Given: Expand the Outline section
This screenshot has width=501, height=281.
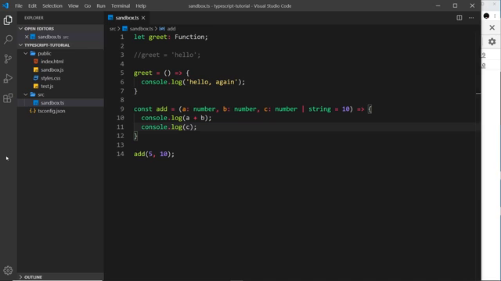Looking at the screenshot, I should click(21, 277).
